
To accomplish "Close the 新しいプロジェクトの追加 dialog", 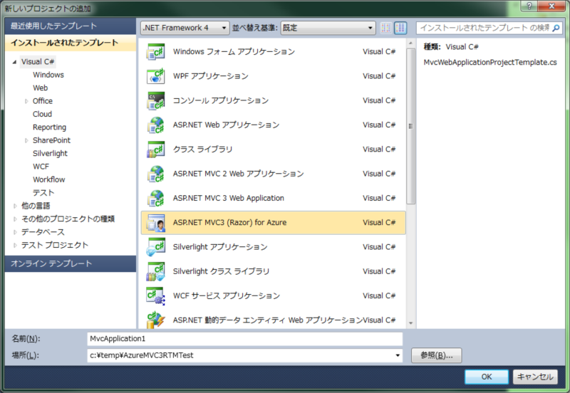I will 551,6.
